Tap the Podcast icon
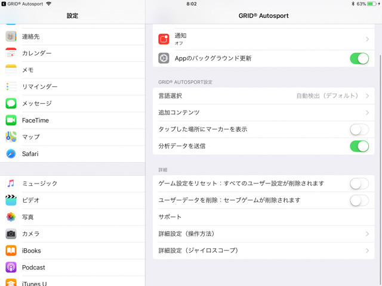382x286 pixels. coord(11,268)
